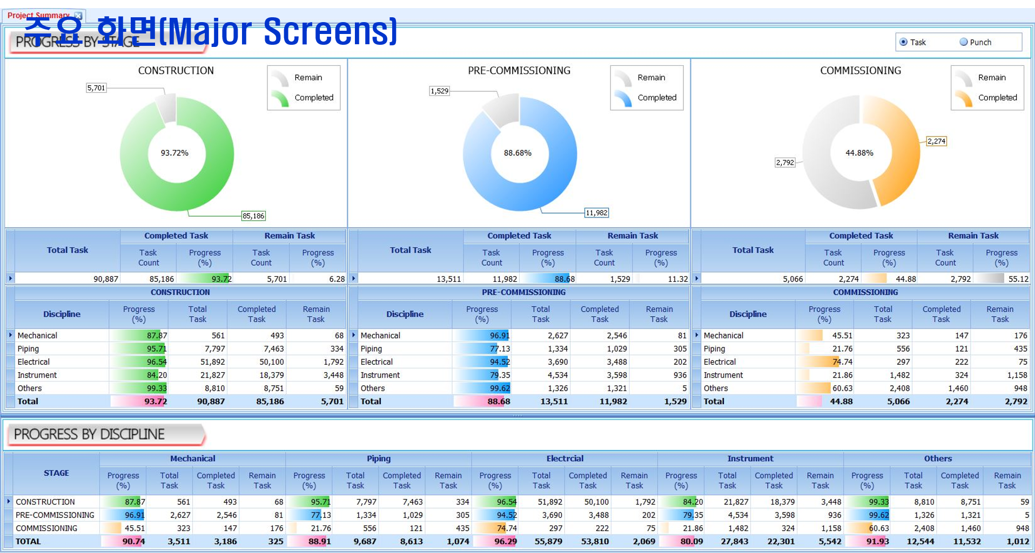1035x553 pixels.
Task: Click Remain legend icon in Commissioning chart
Action: (x=964, y=78)
